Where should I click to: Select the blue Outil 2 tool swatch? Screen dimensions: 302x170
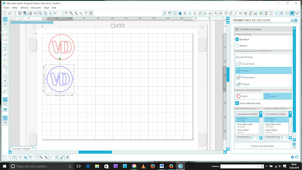pyautogui.click(x=277, y=96)
